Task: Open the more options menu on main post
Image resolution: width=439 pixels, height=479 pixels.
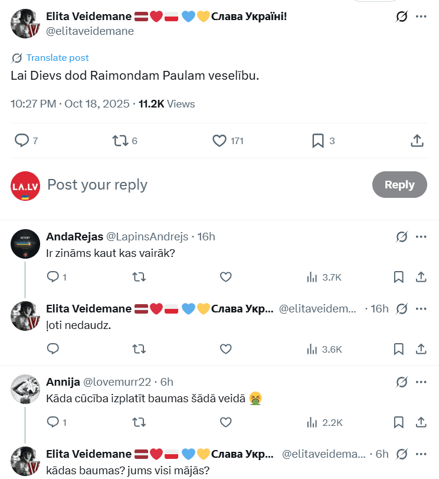Action: pos(421,17)
